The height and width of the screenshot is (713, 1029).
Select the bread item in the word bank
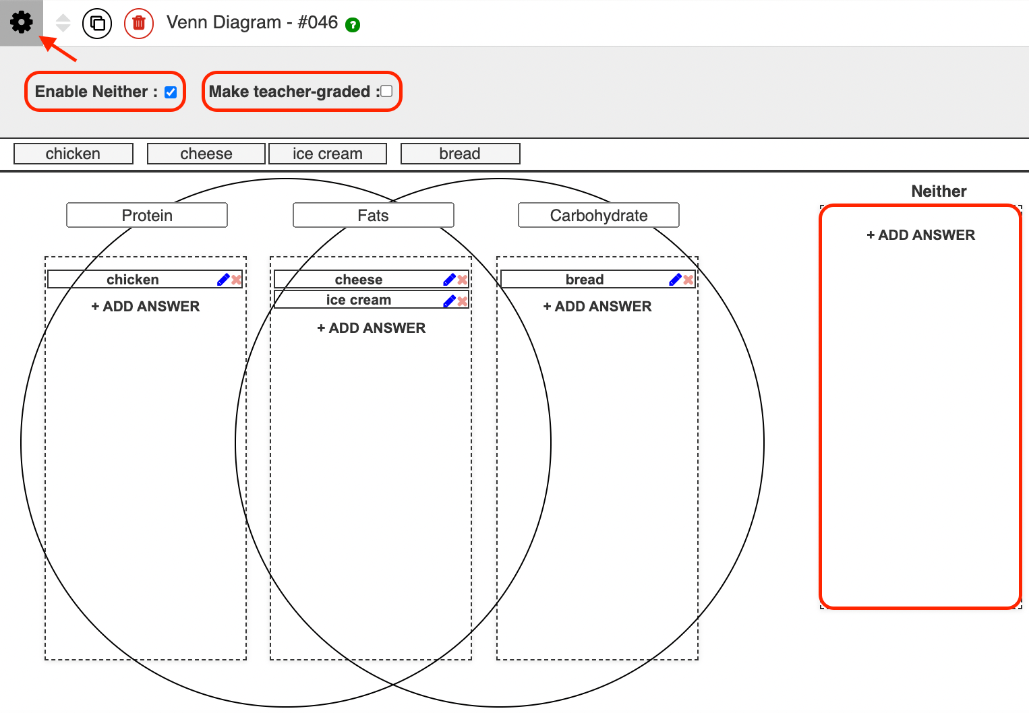tap(460, 153)
